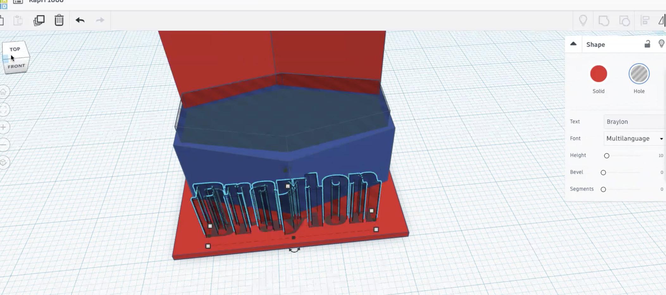666x295 pixels.
Task: Open the Font Multilanguage dropdown
Action: click(x=635, y=139)
